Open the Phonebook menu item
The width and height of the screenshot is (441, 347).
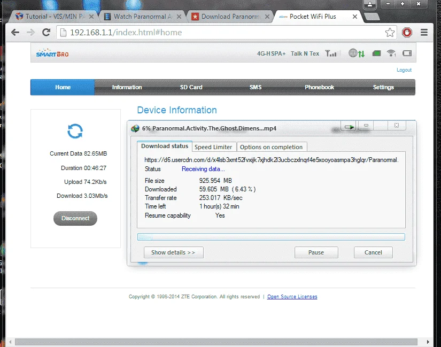click(319, 87)
